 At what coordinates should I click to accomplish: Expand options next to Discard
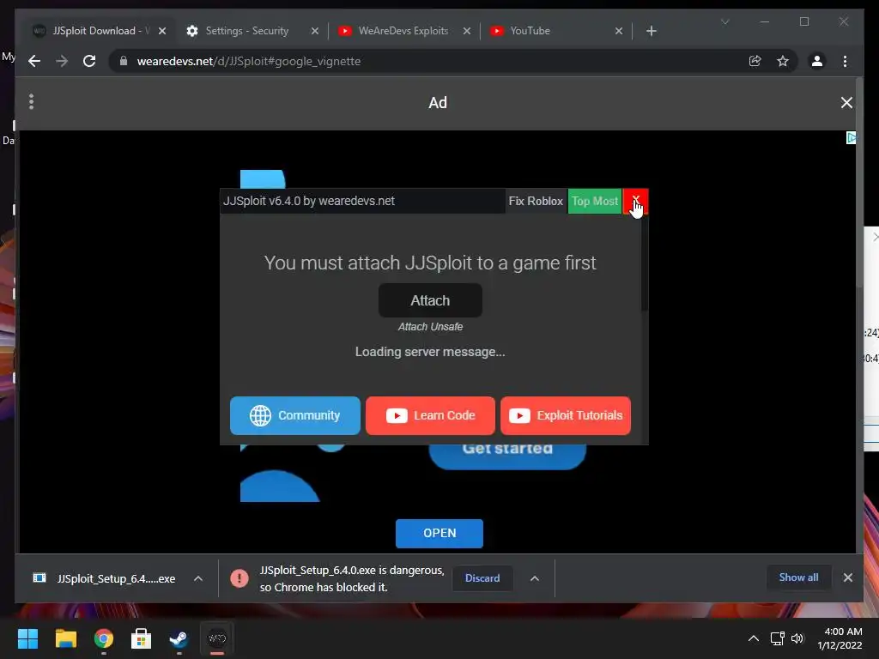click(x=535, y=578)
